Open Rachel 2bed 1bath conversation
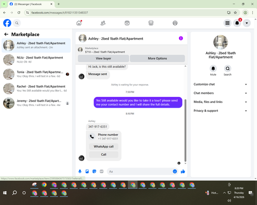Screen dimensions: 257x205 (x=36, y=89)
